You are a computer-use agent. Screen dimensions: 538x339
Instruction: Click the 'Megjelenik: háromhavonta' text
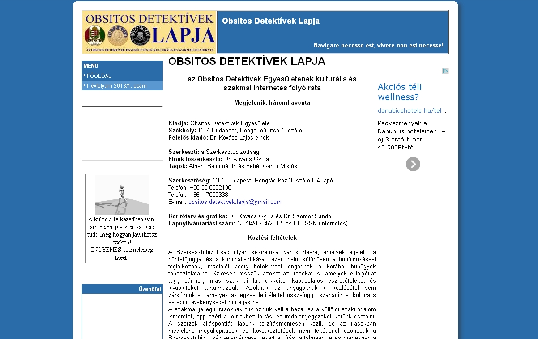point(272,103)
